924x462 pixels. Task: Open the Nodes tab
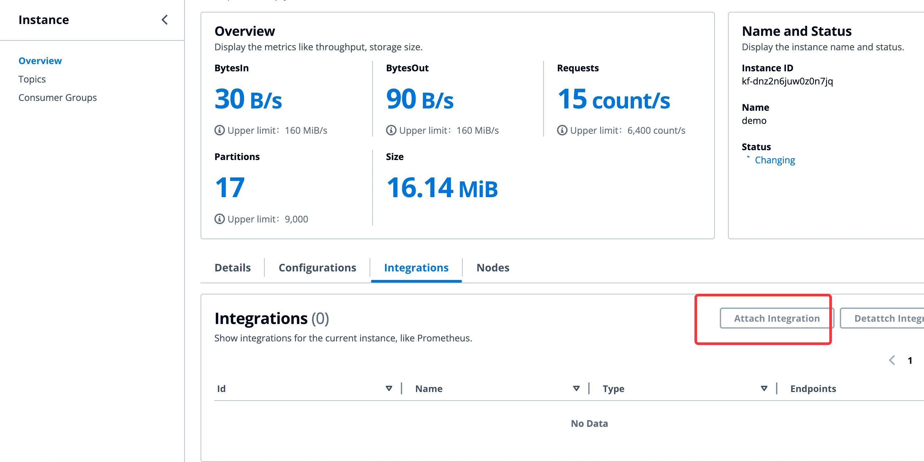coord(493,268)
